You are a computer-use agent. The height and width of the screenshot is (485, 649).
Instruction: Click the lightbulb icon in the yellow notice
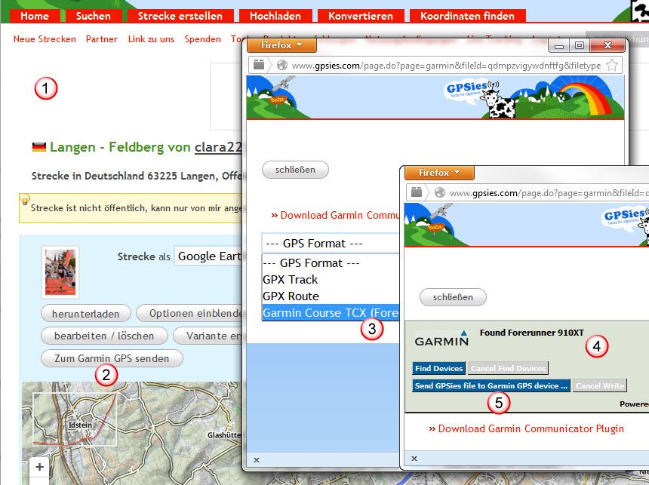(26, 201)
